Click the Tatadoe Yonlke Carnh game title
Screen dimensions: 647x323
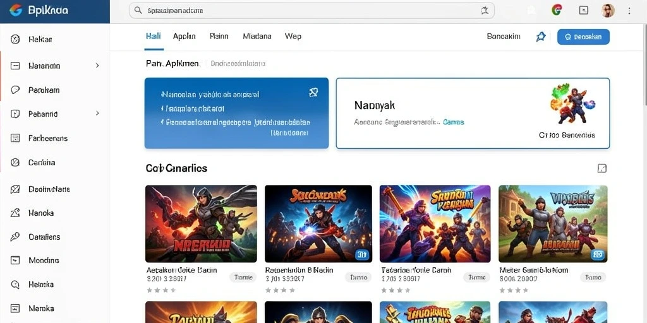[x=416, y=270]
